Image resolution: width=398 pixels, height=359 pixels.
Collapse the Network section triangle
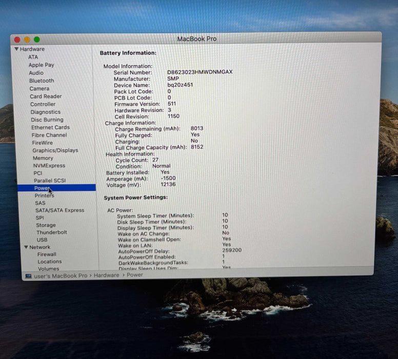pyautogui.click(x=26, y=247)
